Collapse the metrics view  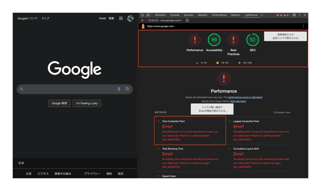click(282, 113)
